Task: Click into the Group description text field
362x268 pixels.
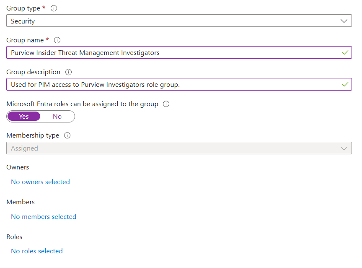Action: click(168, 84)
